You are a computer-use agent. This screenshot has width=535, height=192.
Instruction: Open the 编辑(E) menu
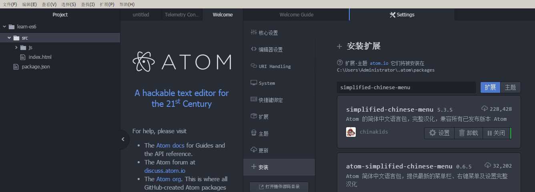[29, 4]
